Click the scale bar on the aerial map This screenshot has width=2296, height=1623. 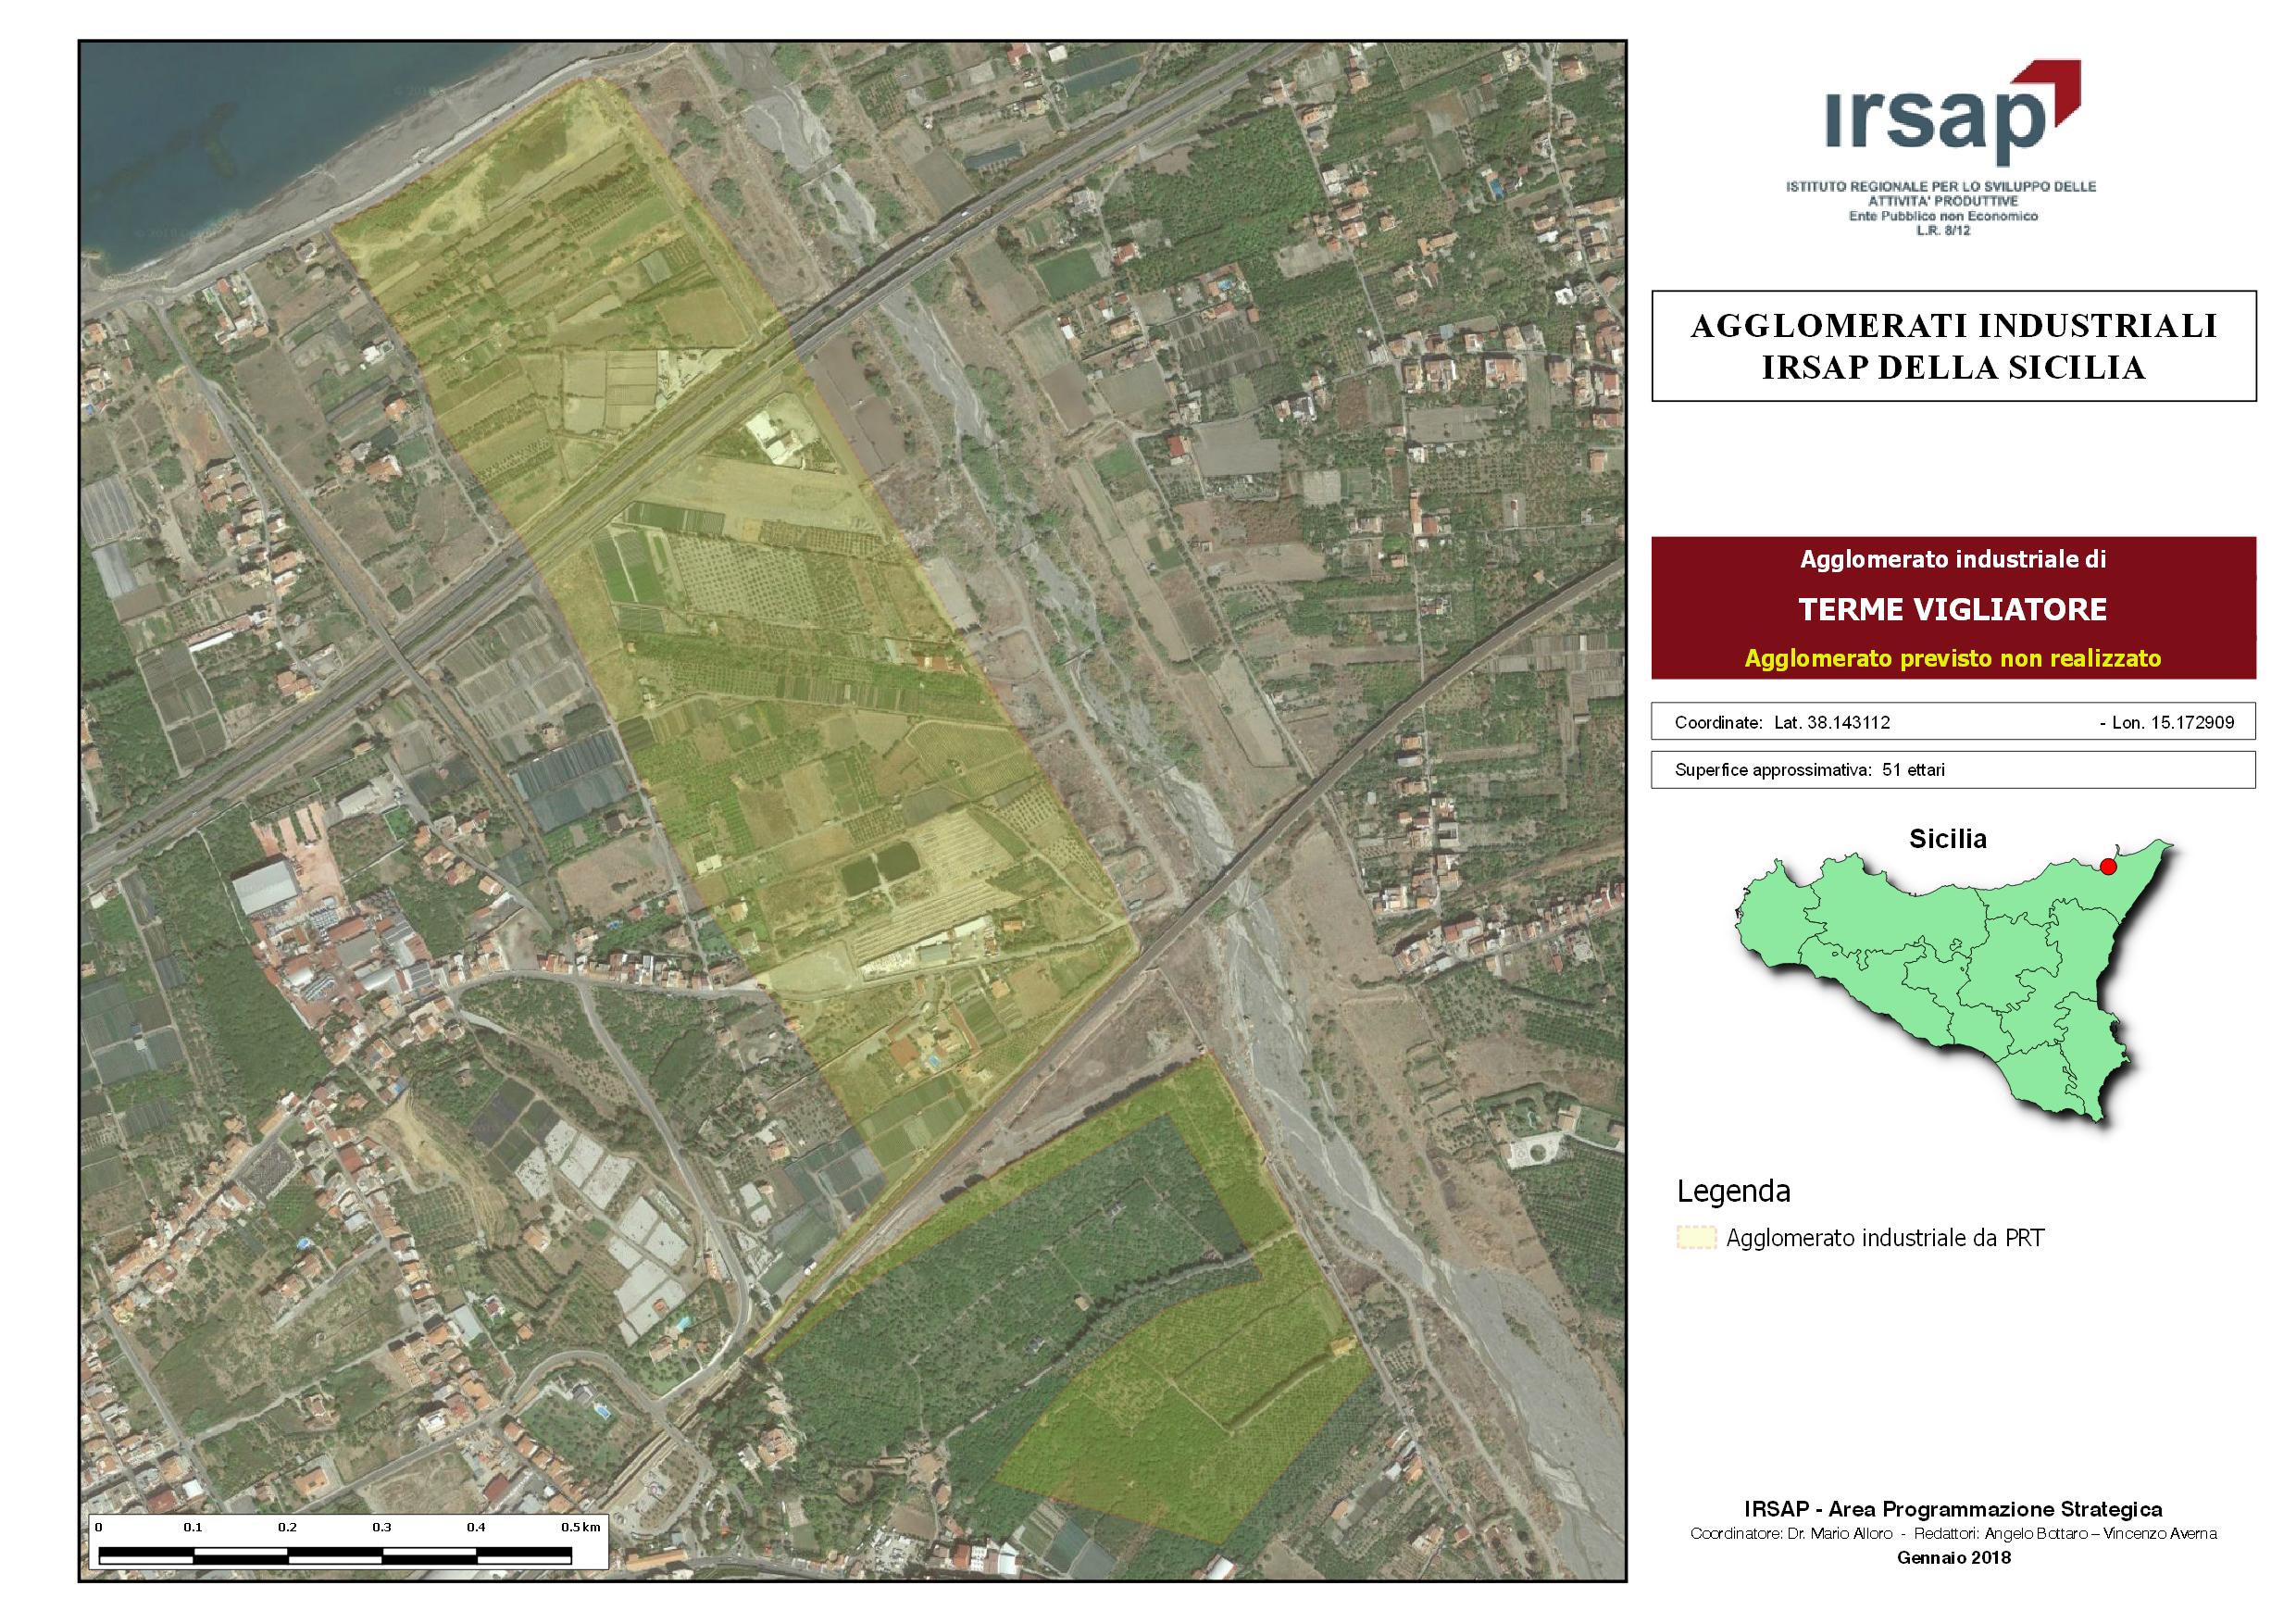(336, 1555)
